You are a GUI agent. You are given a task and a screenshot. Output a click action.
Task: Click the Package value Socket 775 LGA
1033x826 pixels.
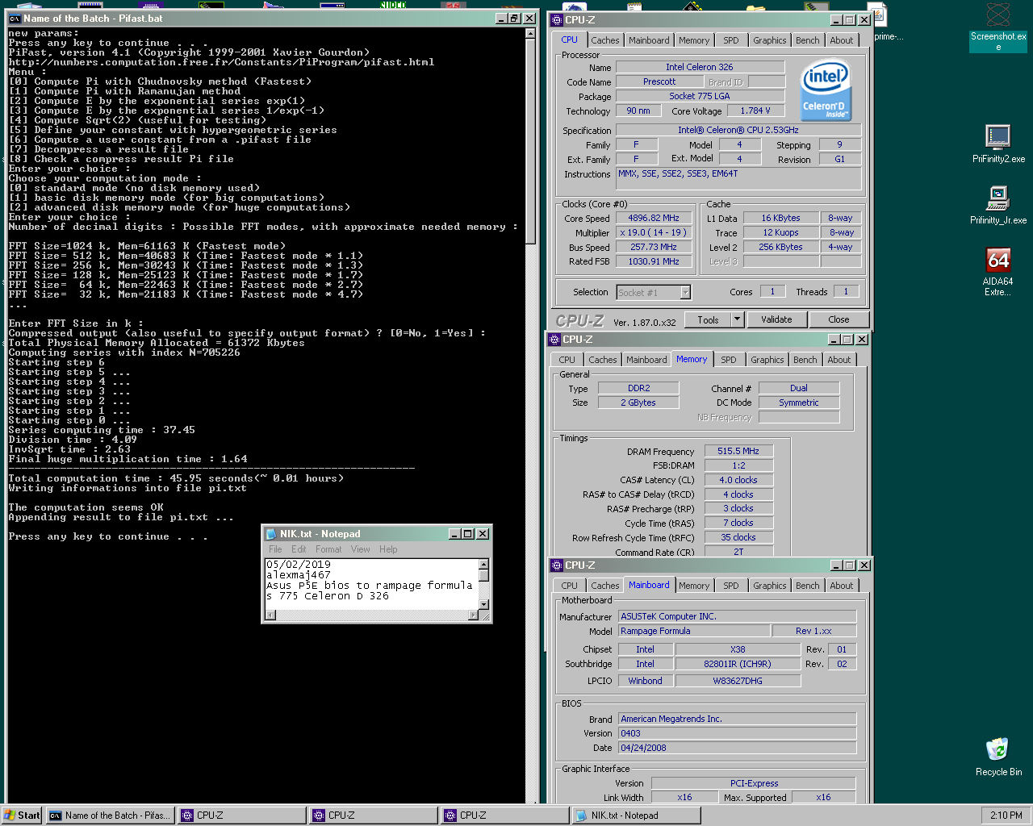[x=700, y=97]
